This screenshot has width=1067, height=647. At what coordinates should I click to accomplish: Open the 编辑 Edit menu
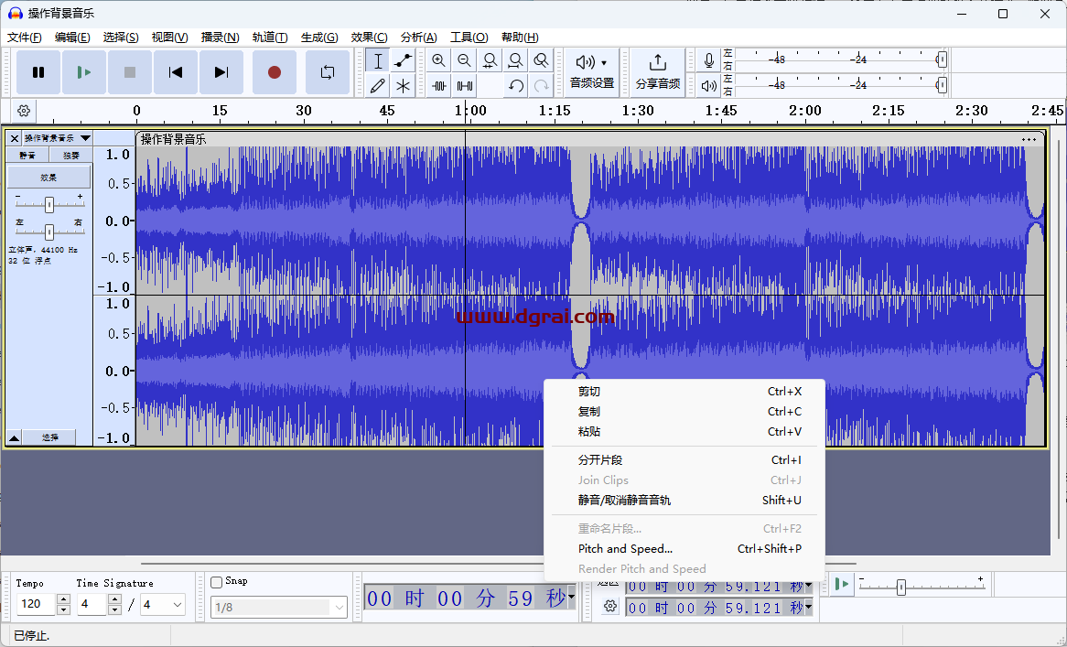tap(72, 38)
